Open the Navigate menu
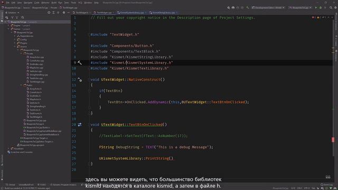The height and width of the screenshot is (190, 338). pyautogui.click(x=28, y=3)
